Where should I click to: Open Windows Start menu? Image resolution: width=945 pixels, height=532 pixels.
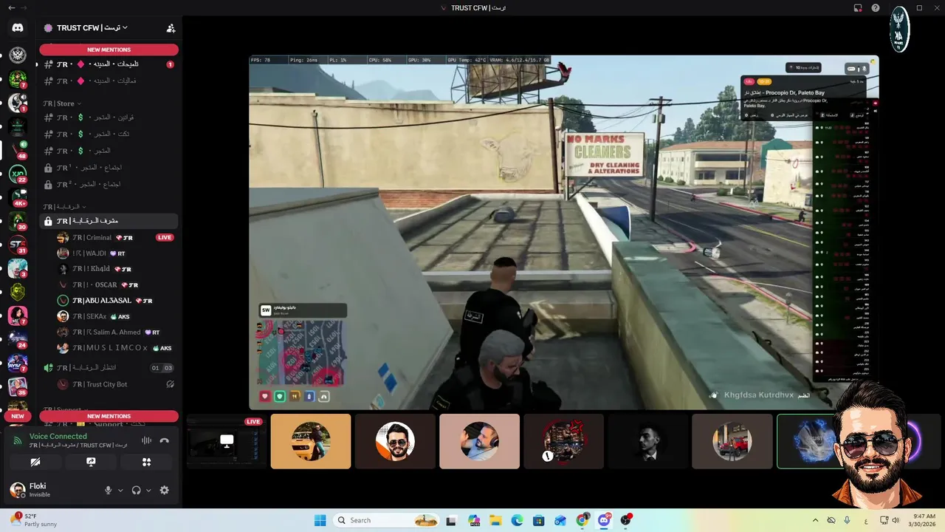tap(320, 520)
